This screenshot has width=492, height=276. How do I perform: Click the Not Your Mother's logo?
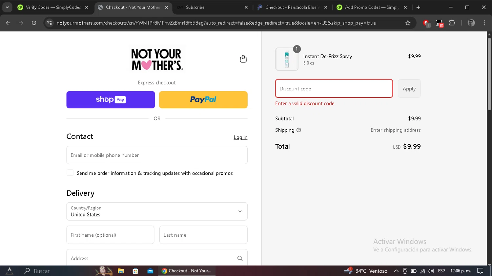click(x=157, y=59)
